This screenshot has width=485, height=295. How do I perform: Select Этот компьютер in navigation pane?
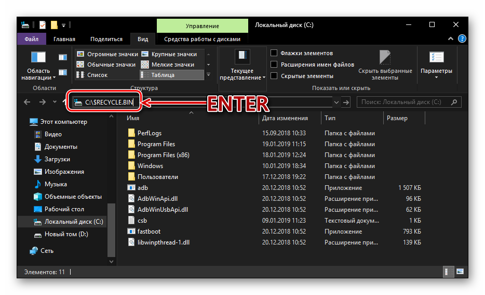click(x=58, y=122)
